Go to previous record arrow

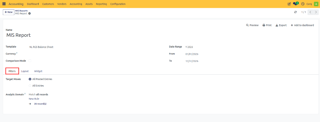coord(310,12)
